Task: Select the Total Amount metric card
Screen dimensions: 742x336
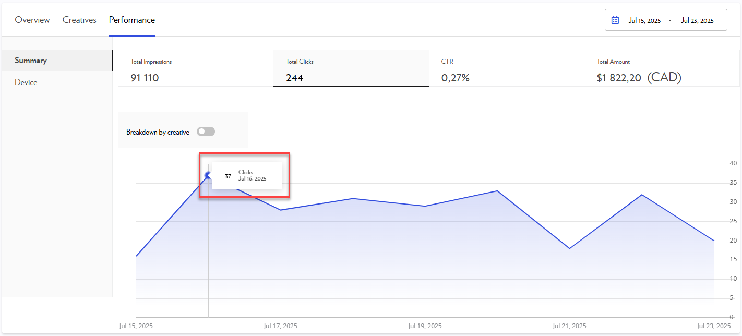Action: click(662, 70)
